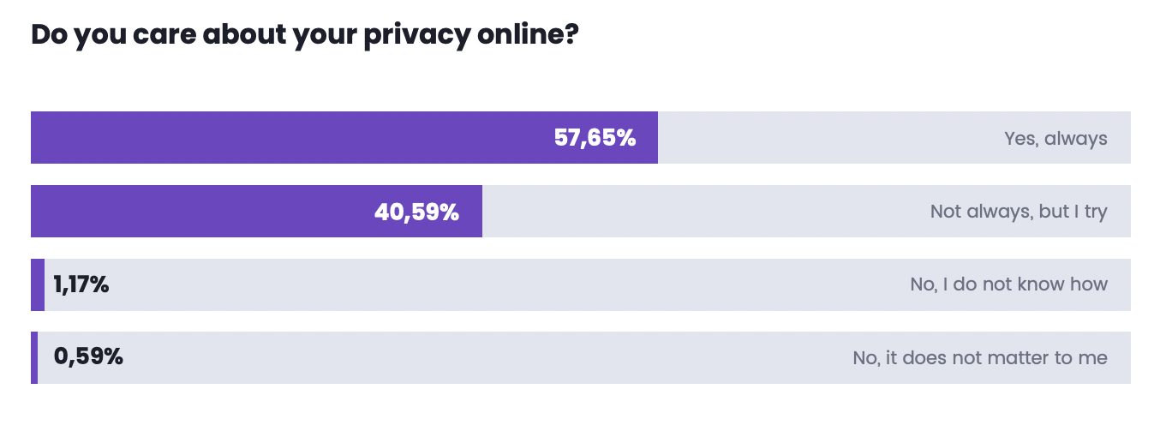Select the 'Not always, but I try' label
This screenshot has height=437, width=1172.
click(1019, 212)
